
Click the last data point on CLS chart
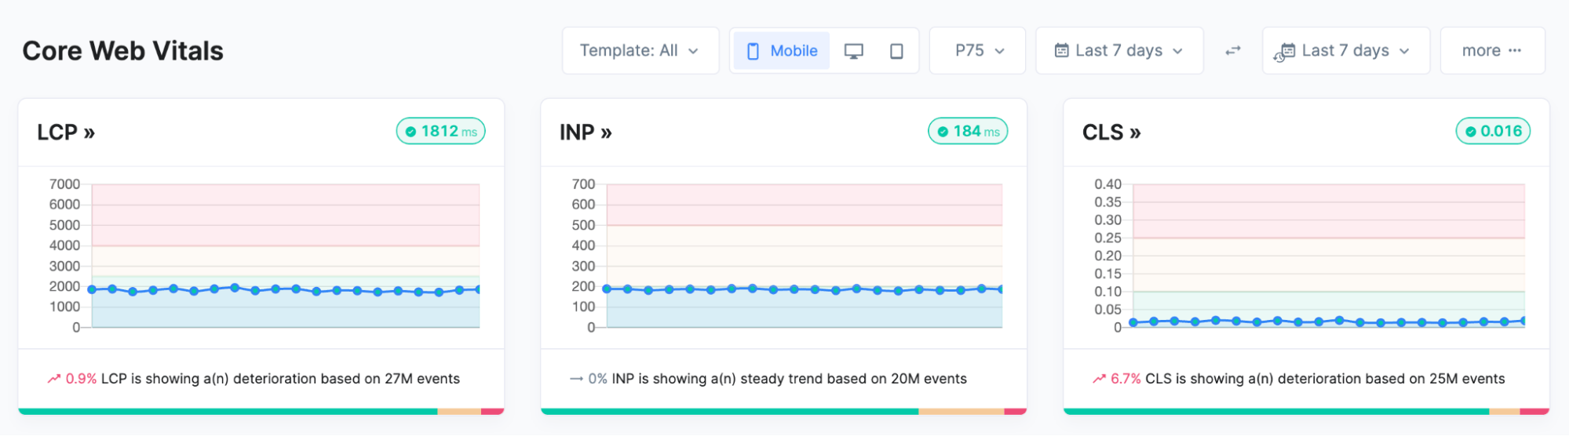pos(1523,321)
